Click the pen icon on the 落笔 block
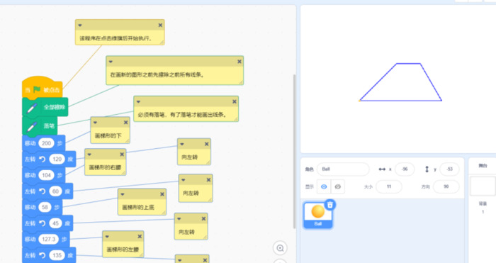Image resolution: width=496 pixels, height=263 pixels. (x=32, y=127)
